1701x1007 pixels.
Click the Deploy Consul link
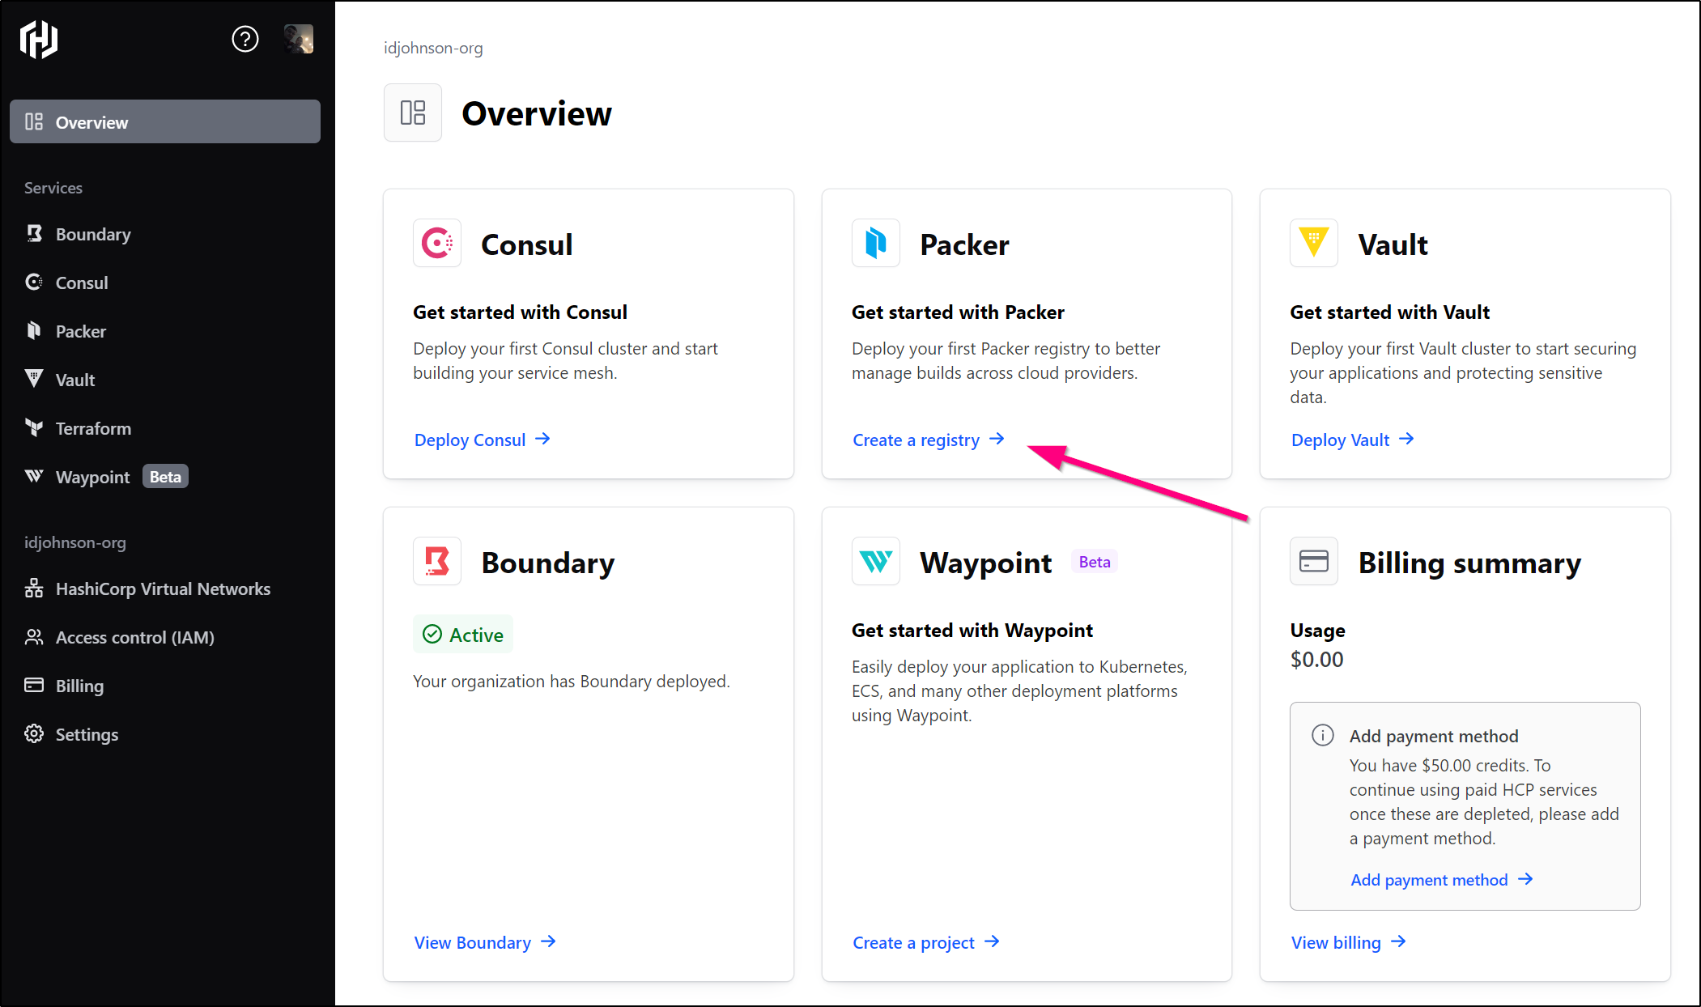coord(483,440)
